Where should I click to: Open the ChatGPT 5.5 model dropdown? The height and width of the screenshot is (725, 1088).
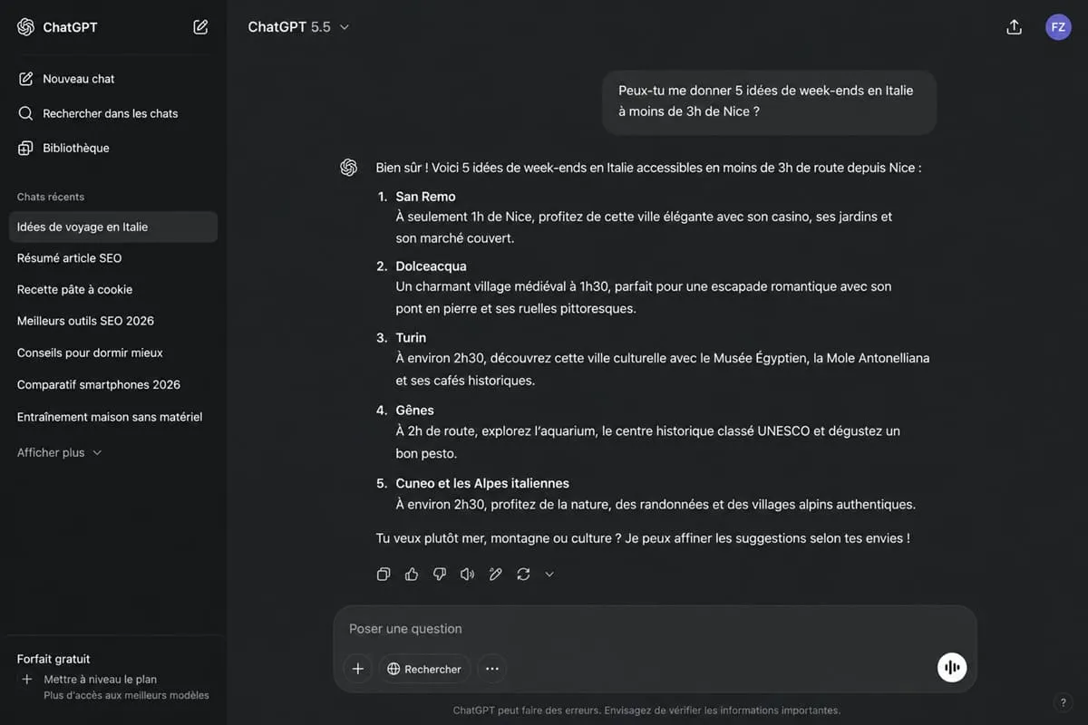[298, 27]
